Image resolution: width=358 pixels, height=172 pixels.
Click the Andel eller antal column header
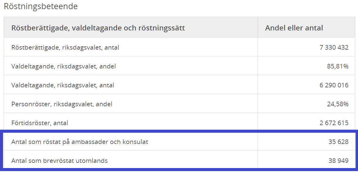tap(294, 28)
